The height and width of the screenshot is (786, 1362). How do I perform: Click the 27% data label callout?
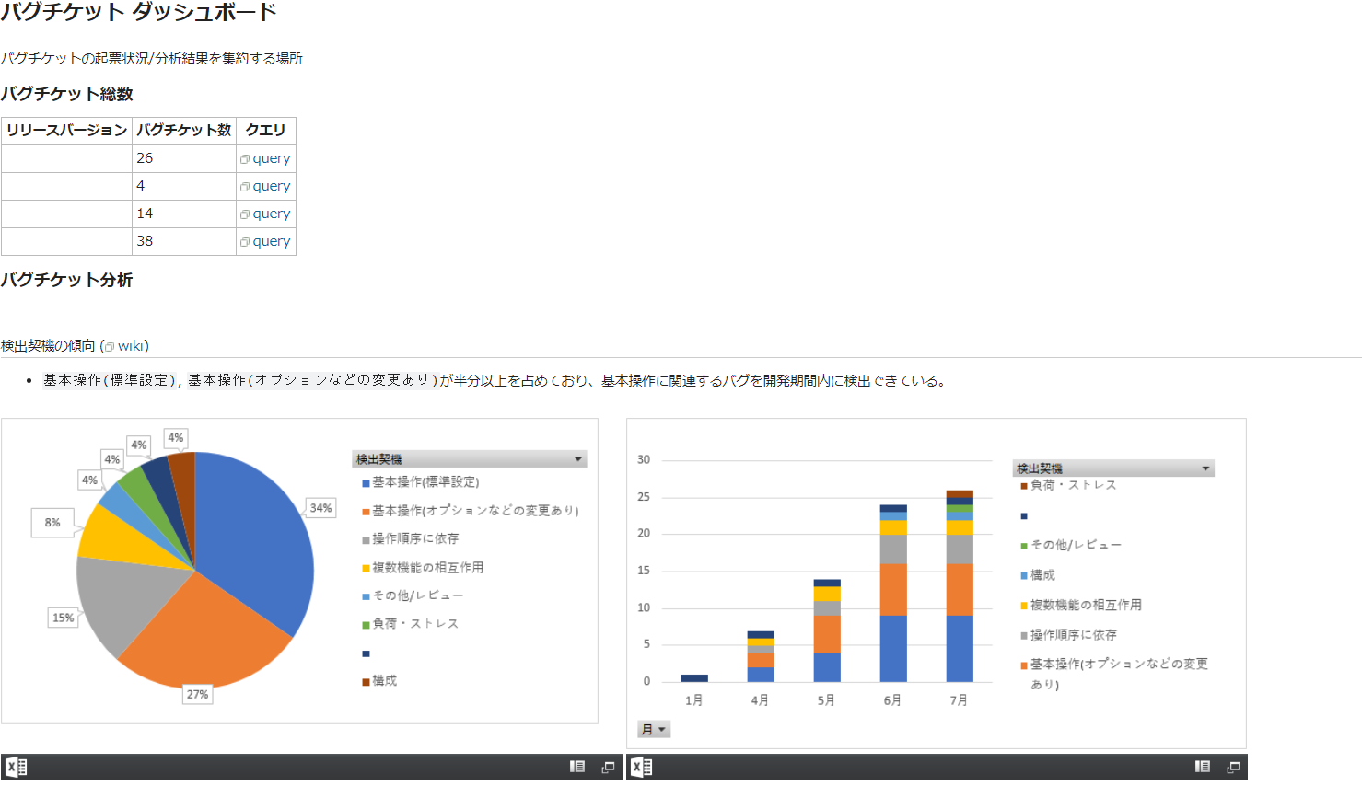click(197, 695)
